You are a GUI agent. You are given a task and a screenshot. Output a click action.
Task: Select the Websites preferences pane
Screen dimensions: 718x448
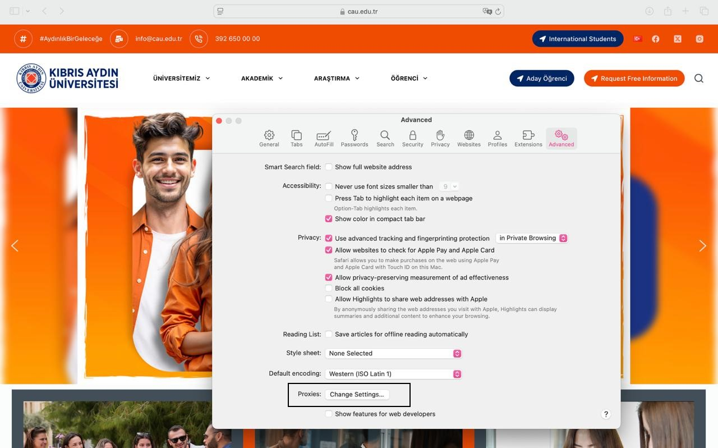[468, 138]
